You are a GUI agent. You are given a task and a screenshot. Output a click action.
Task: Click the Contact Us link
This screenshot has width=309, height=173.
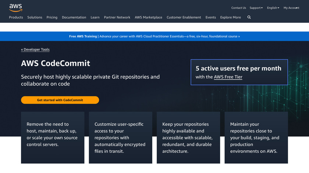click(239, 8)
